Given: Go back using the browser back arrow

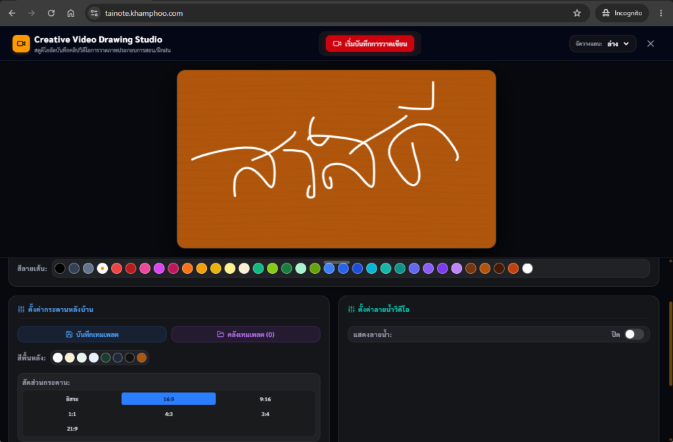Looking at the screenshot, I should click(x=12, y=13).
